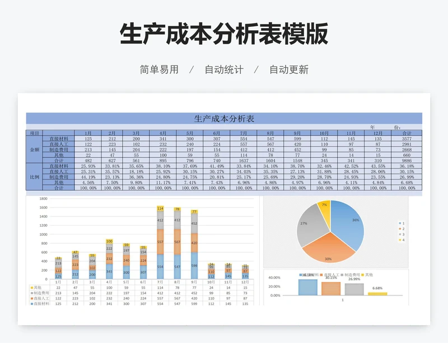Click the 12月 column header in the top table

pyautogui.click(x=377, y=133)
